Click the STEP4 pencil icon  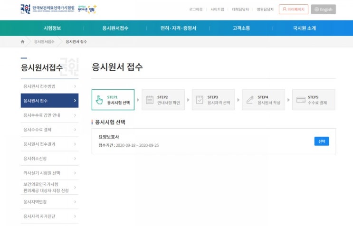click(x=250, y=100)
